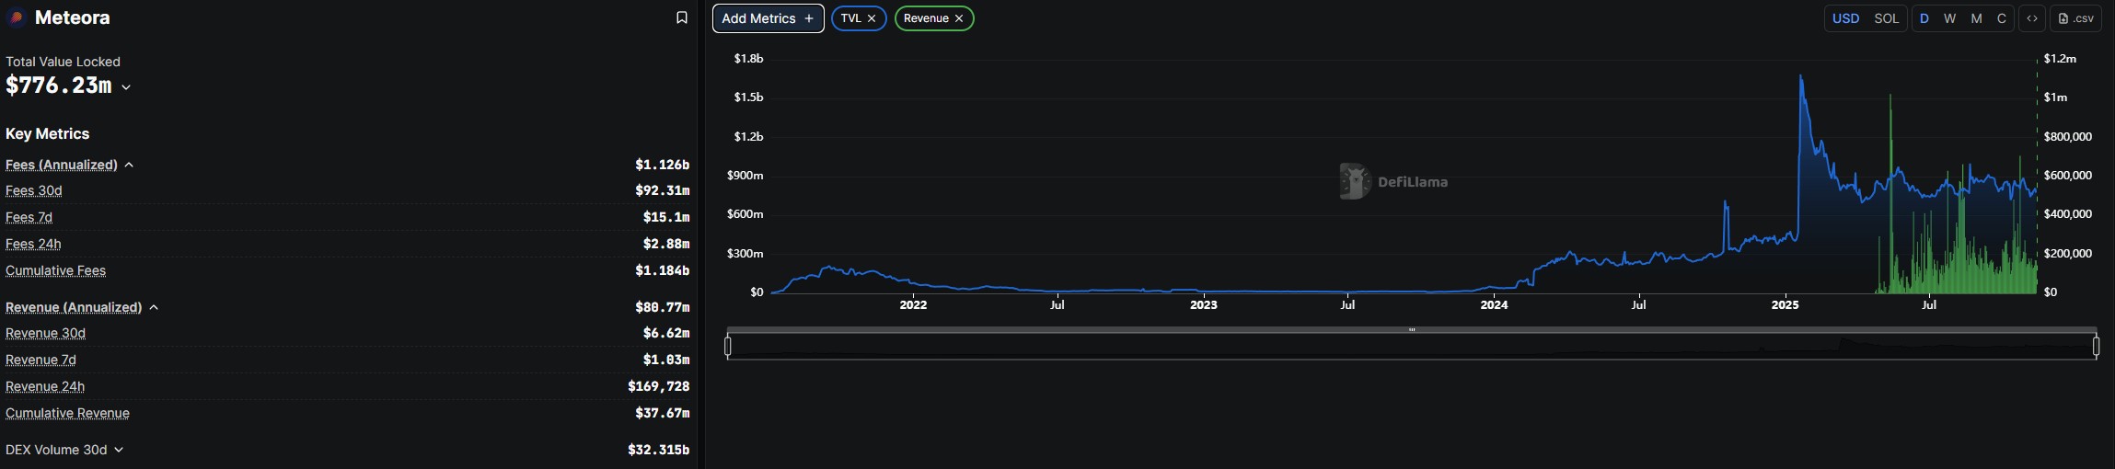Click the $80.77m annualized revenue value

point(662,307)
